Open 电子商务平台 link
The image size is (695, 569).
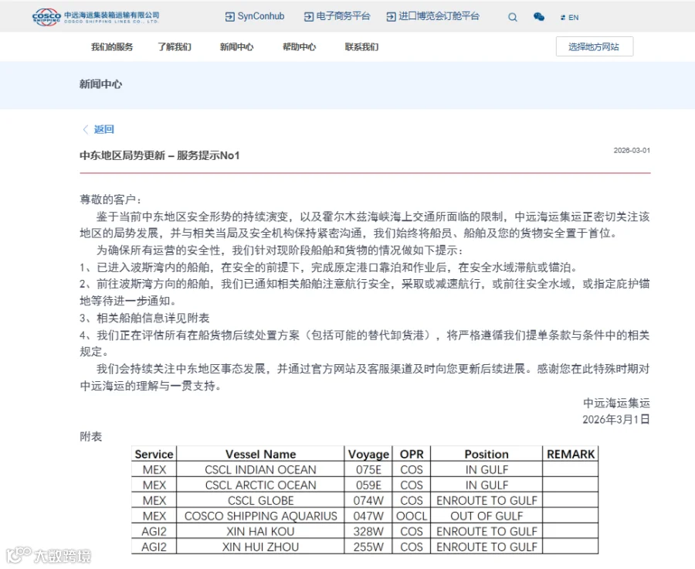tap(343, 16)
